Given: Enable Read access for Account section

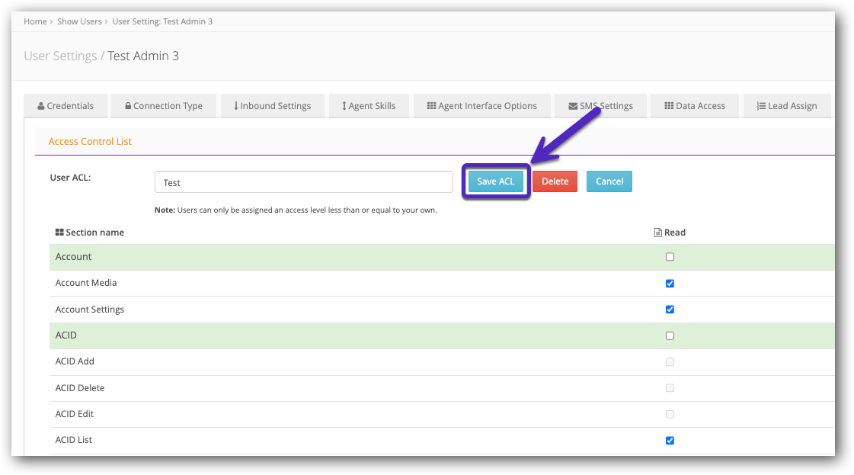Looking at the screenshot, I should (x=670, y=256).
